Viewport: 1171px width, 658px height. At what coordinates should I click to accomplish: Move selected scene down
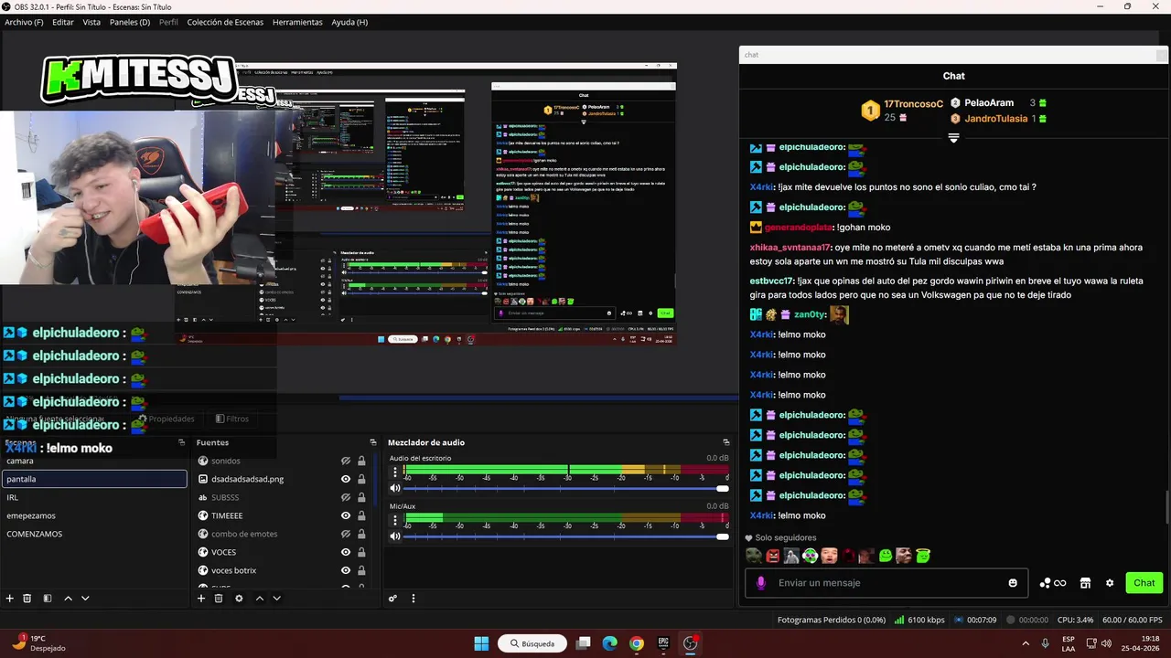[85, 599]
